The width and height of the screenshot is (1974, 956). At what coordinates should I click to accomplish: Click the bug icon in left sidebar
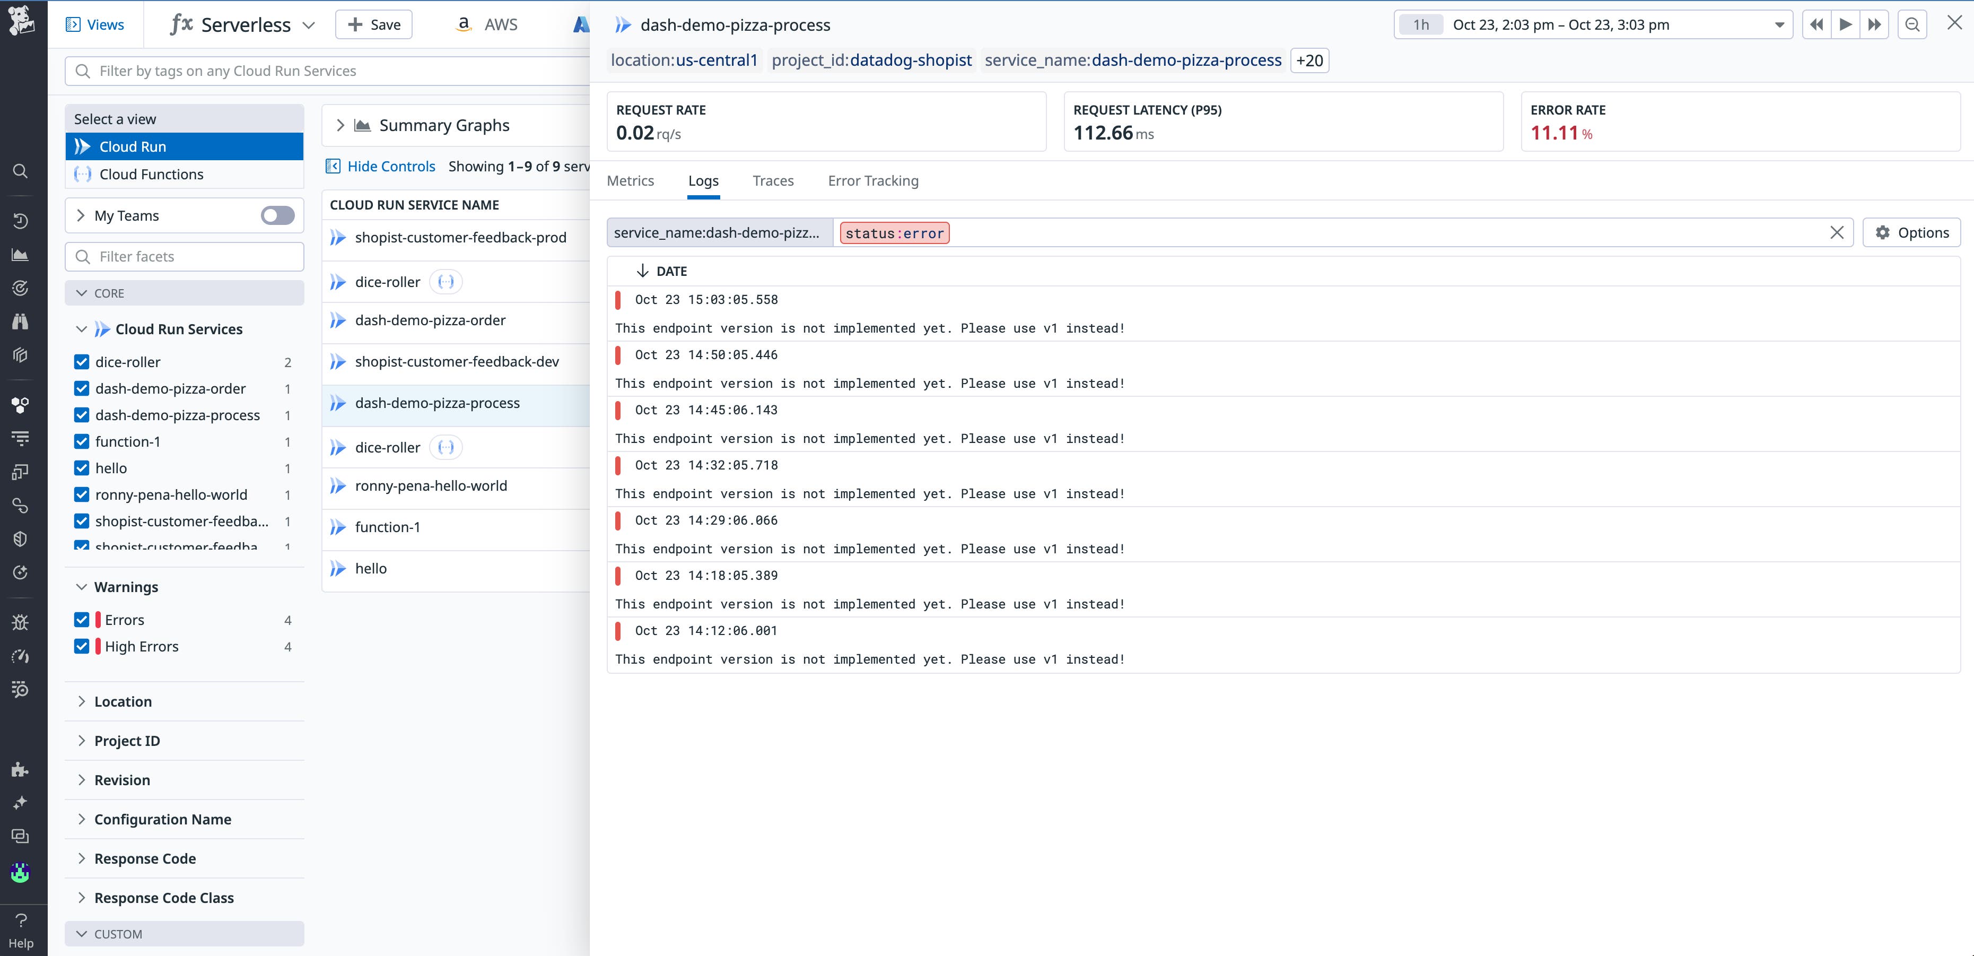[x=21, y=622]
